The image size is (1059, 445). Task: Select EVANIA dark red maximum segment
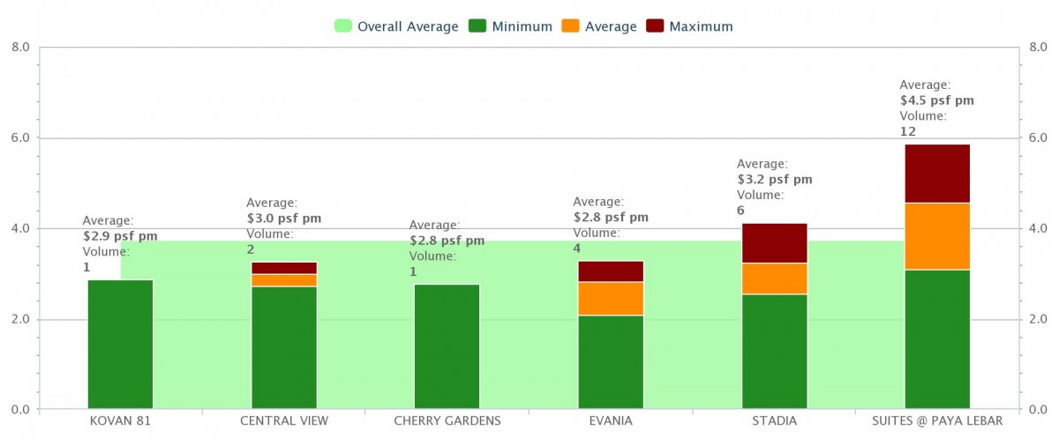coord(611,271)
